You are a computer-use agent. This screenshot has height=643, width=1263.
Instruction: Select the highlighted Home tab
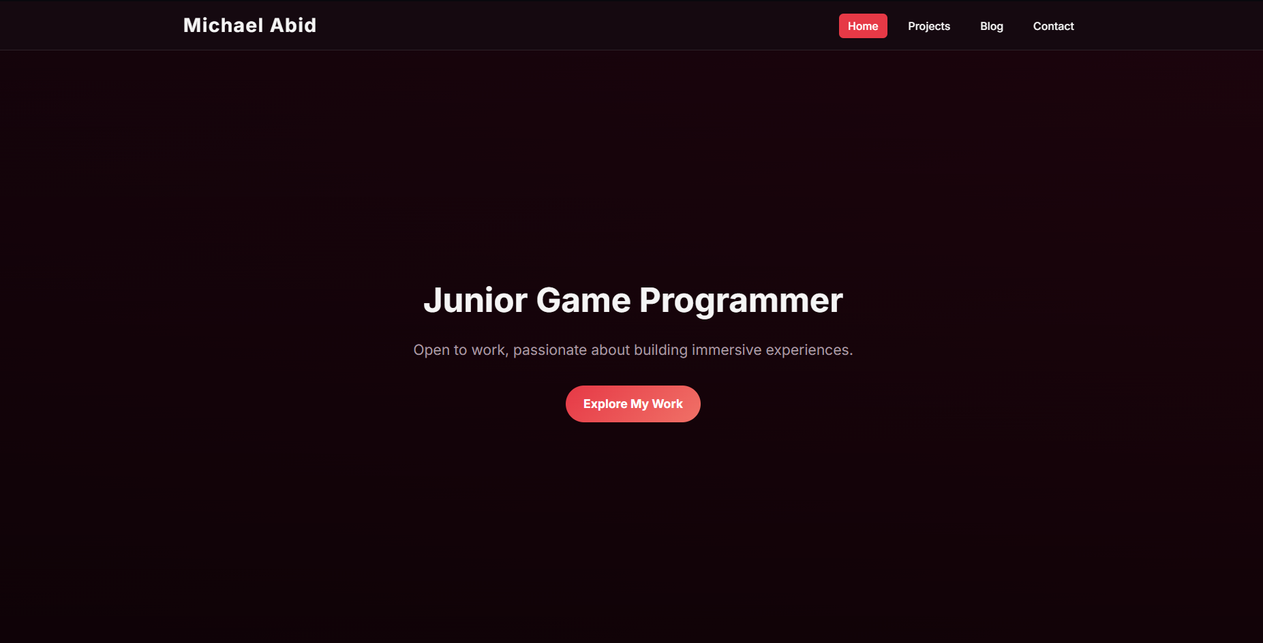(x=862, y=26)
